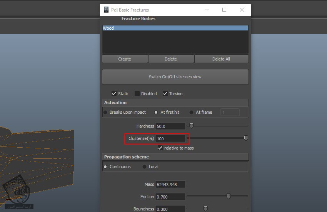Click the Friction slider handle
This screenshot has width=327, height=212.
click(x=229, y=196)
